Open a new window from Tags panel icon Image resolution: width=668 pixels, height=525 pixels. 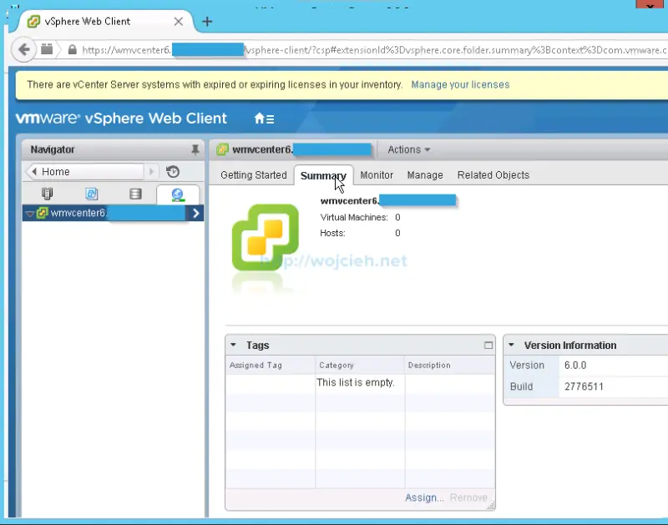488,345
